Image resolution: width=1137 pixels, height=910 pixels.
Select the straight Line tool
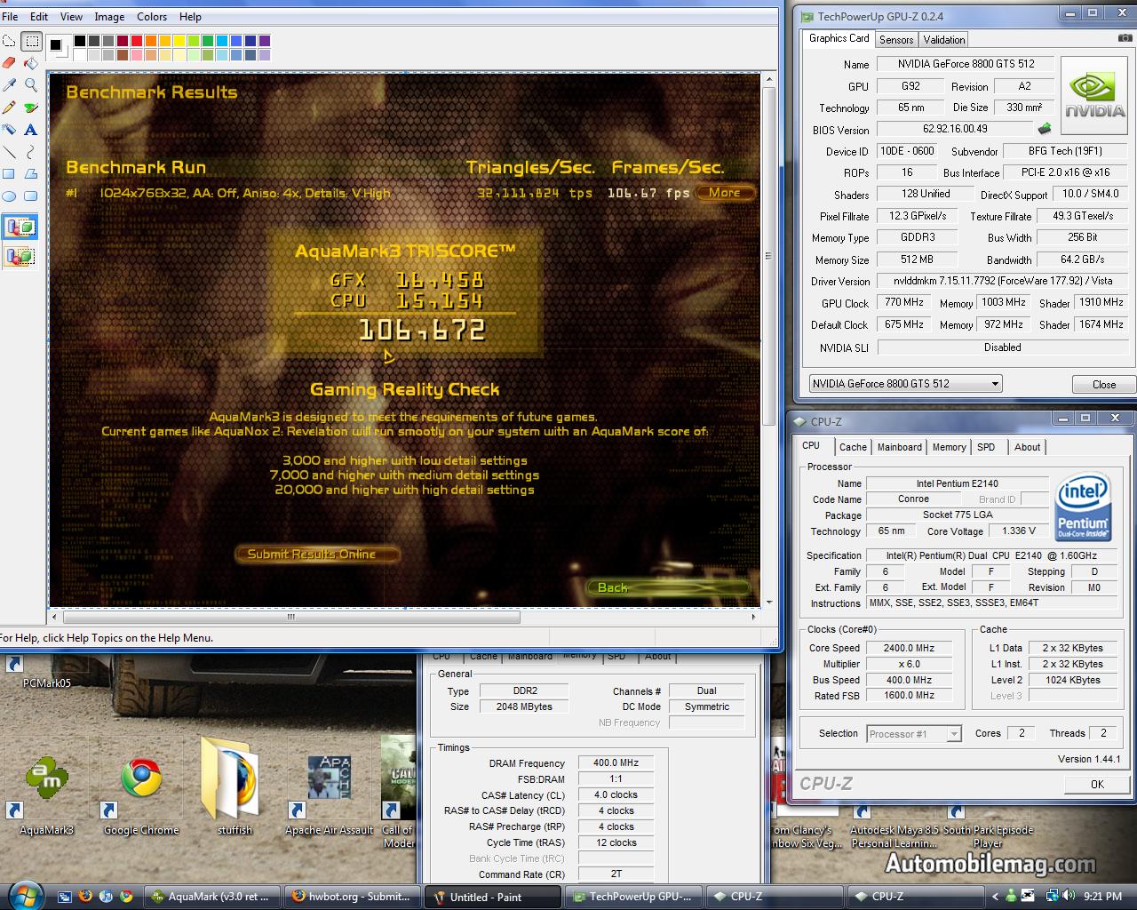(10, 152)
